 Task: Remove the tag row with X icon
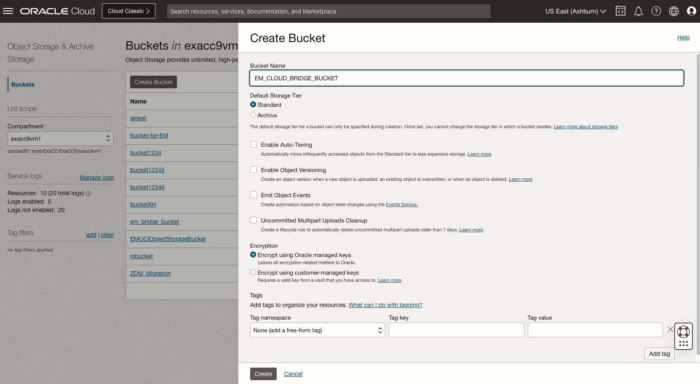pyautogui.click(x=671, y=330)
